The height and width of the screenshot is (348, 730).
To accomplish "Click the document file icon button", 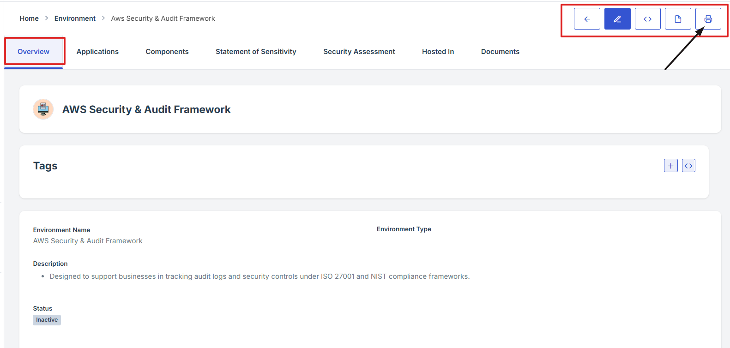I will 678,19.
